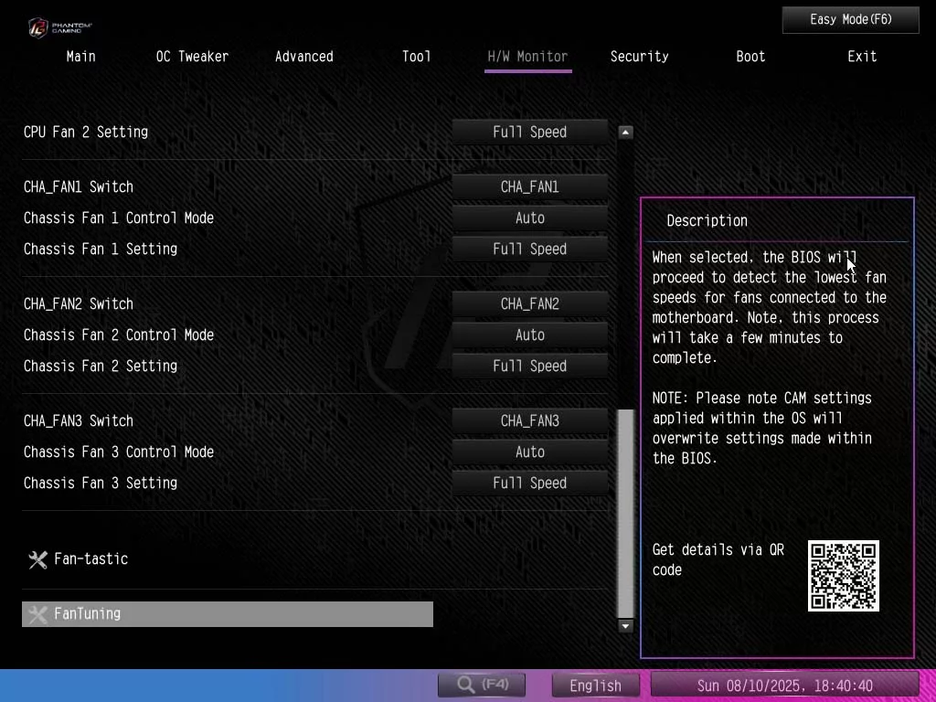Click the scrollbar up arrow
Screen dimensions: 936x702
tap(625, 133)
